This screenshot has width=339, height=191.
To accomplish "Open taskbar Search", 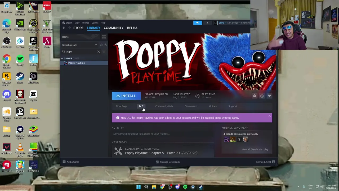I will (x=146, y=187).
